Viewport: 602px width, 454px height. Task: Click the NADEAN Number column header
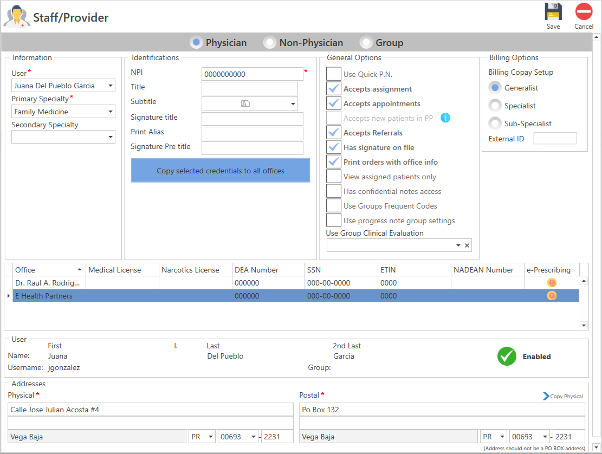click(488, 270)
